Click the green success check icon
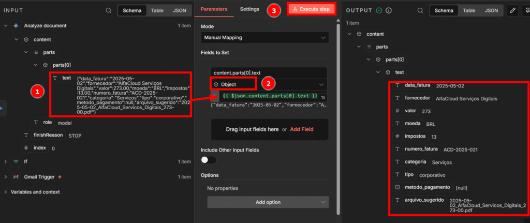 [x=379, y=10]
